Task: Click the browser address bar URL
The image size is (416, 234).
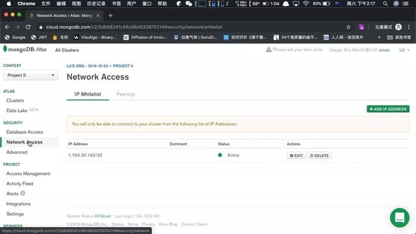Action: coord(134,27)
